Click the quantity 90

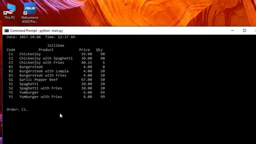102,54
